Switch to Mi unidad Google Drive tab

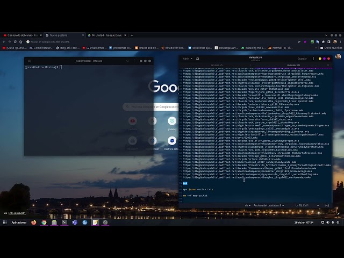point(106,35)
